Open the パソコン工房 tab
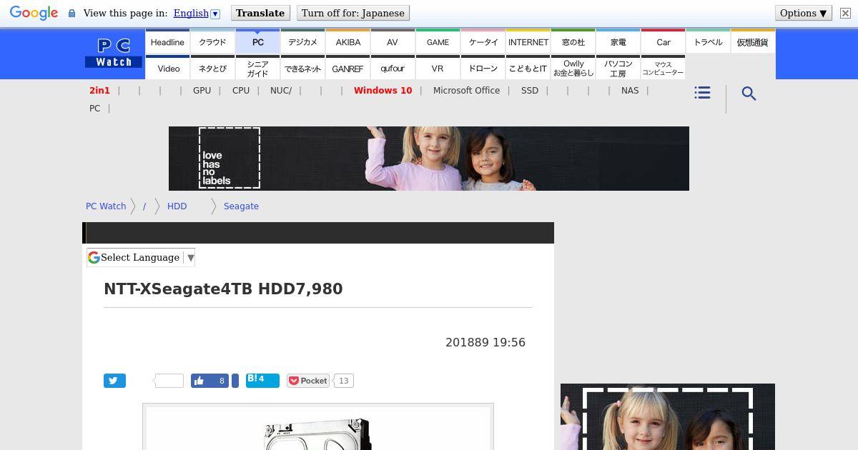Viewport: 858px width, 450px height. click(x=618, y=68)
